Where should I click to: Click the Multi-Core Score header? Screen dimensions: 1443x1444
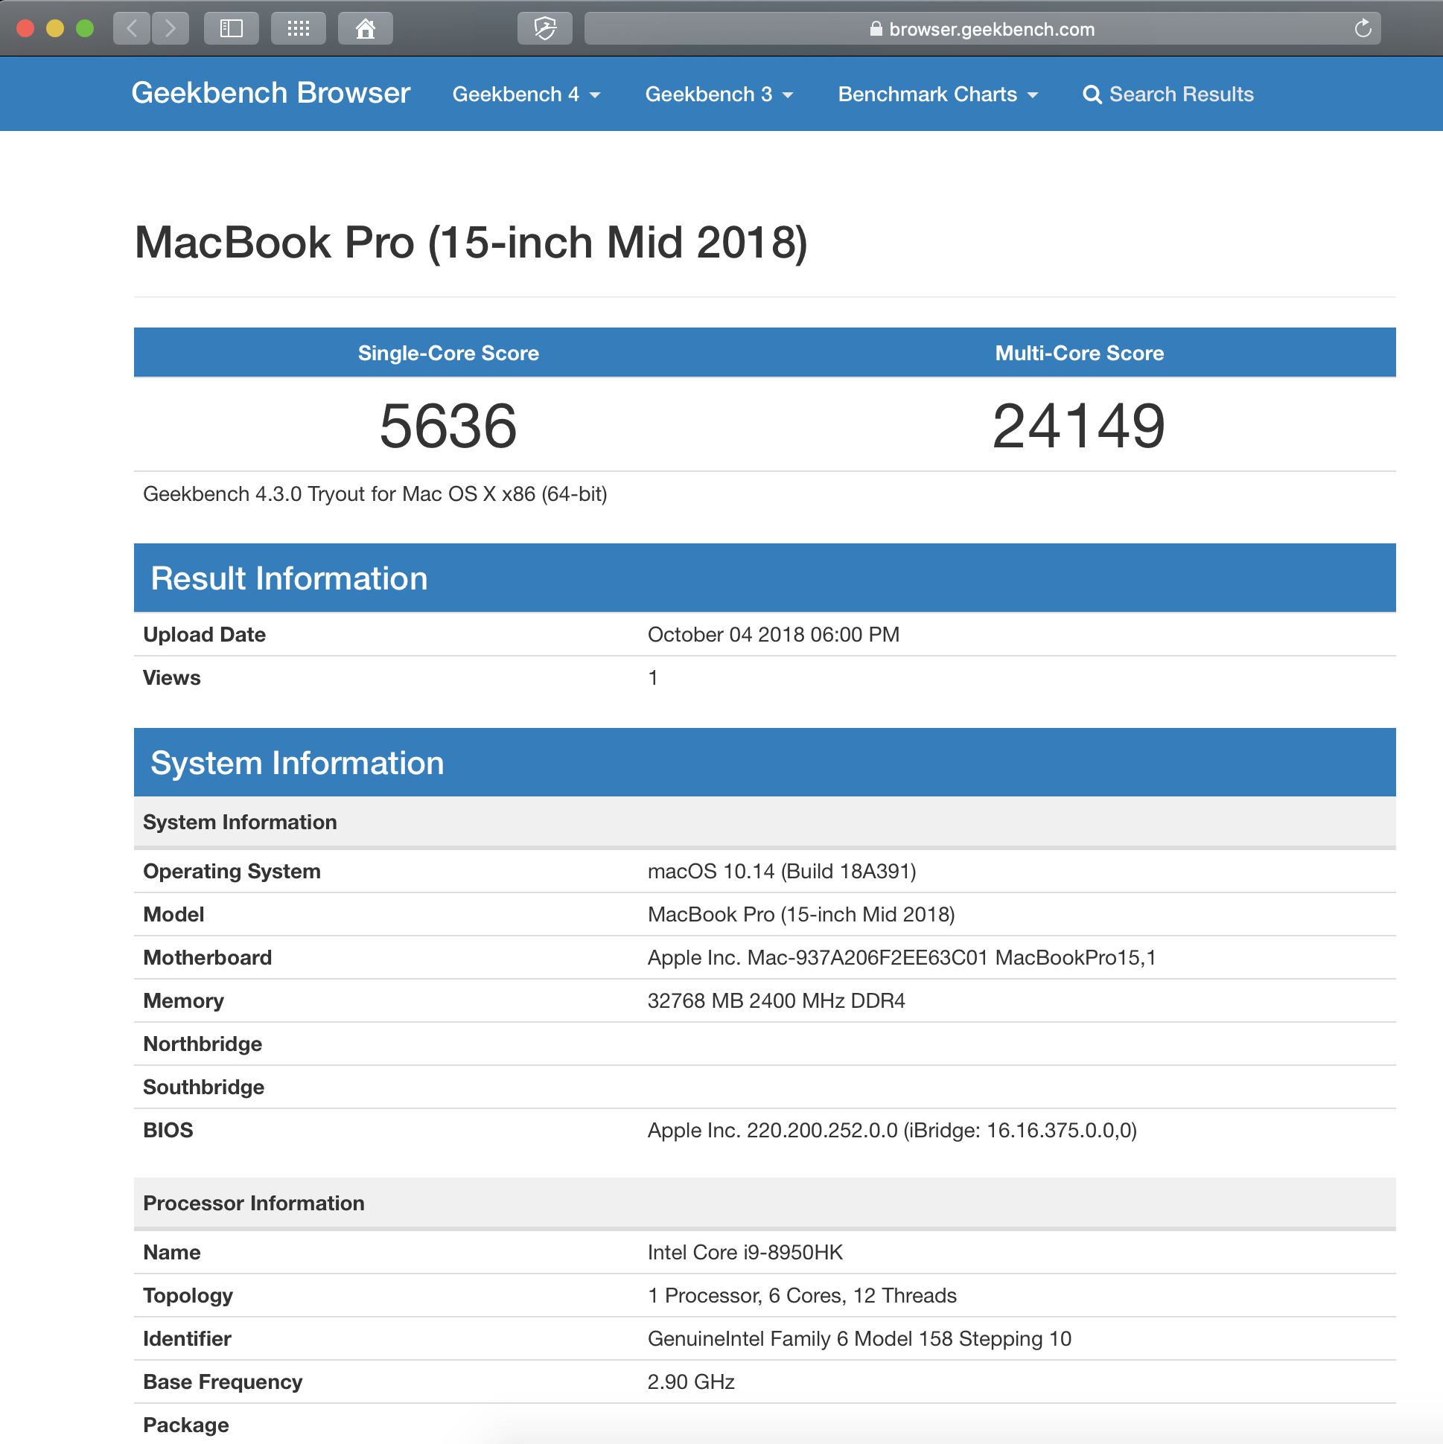pos(1080,353)
